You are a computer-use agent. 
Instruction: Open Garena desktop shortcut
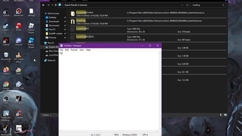tap(6, 42)
